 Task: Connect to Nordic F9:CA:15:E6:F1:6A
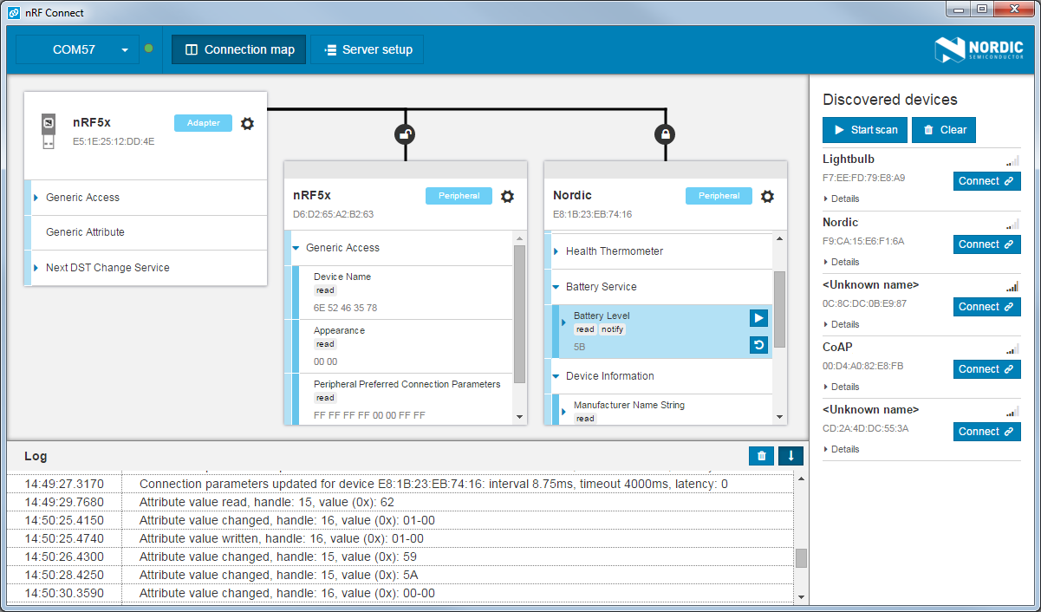987,244
